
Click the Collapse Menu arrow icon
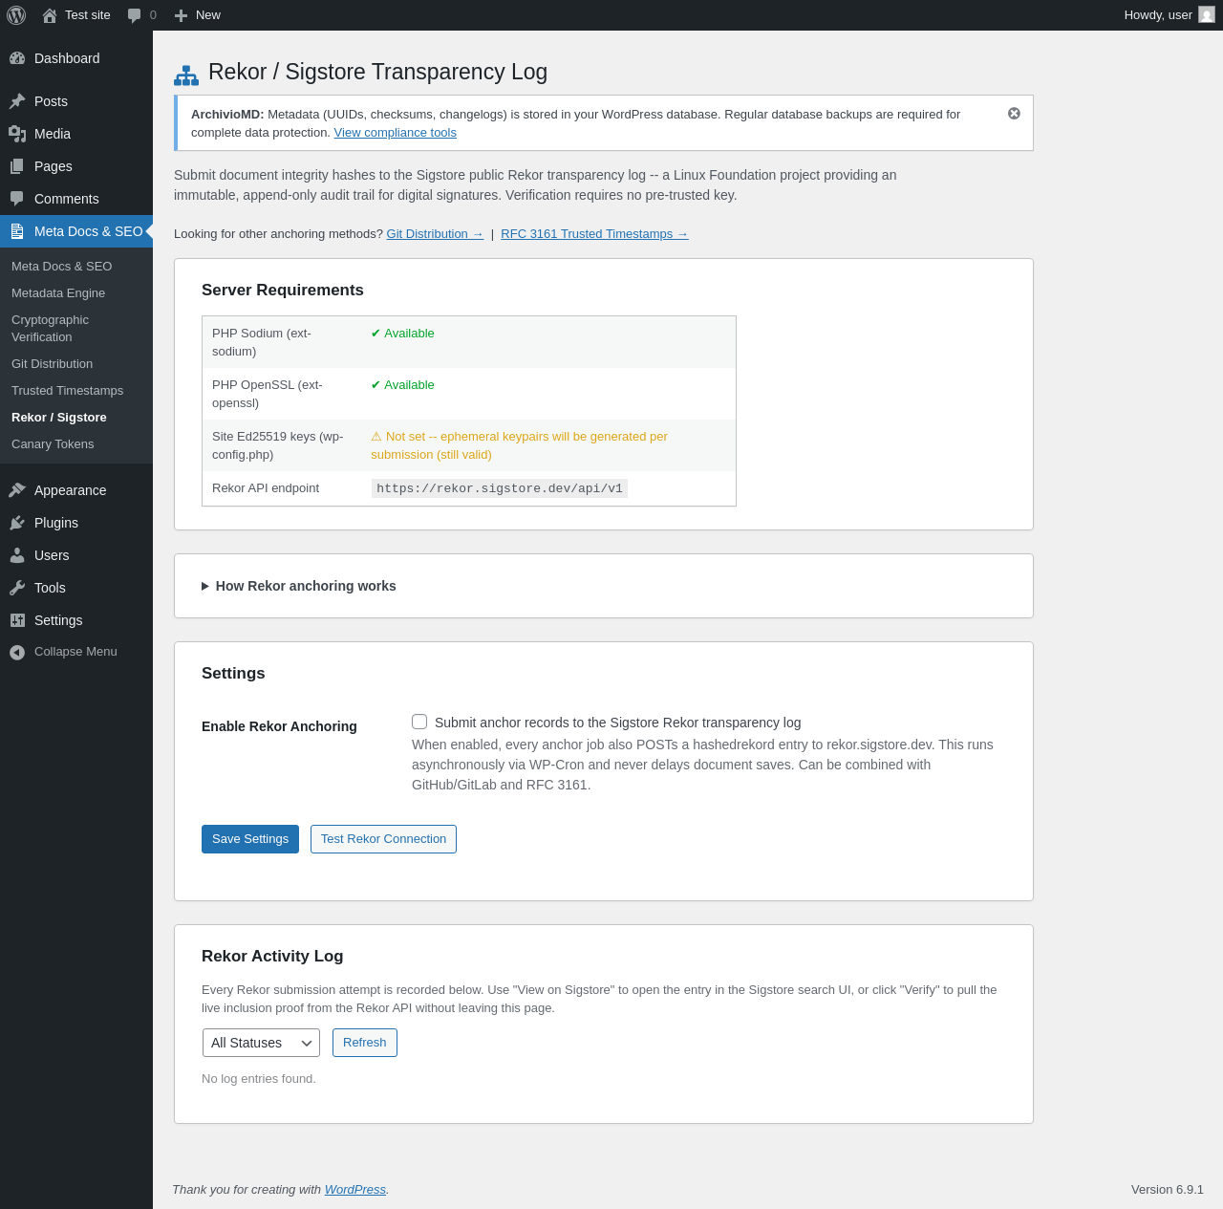pyautogui.click(x=17, y=652)
